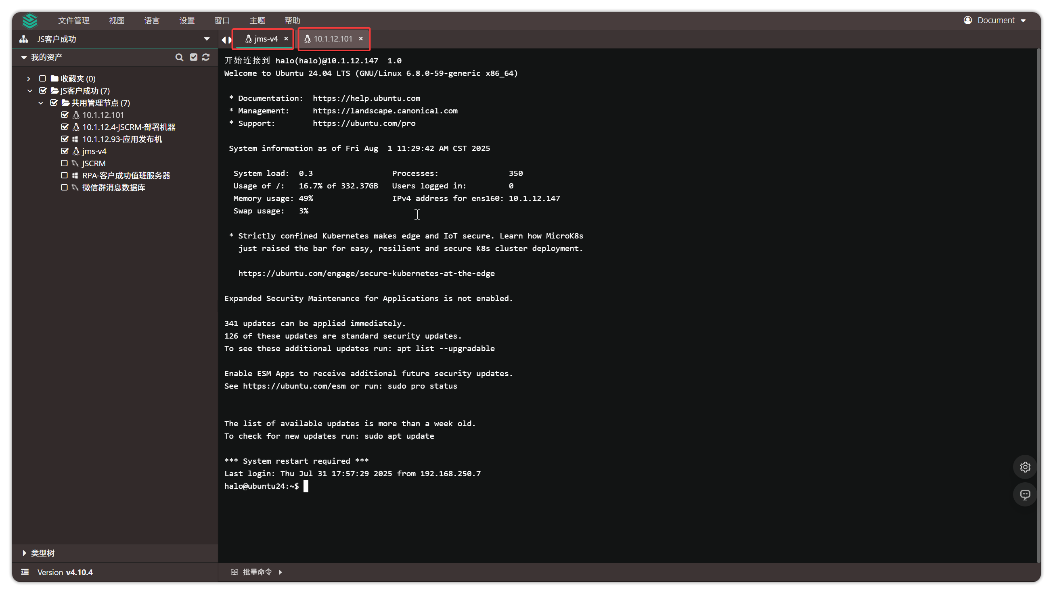This screenshot has width=1053, height=590.
Task: Click the select-all check icon in My Assets header
Action: tap(193, 57)
